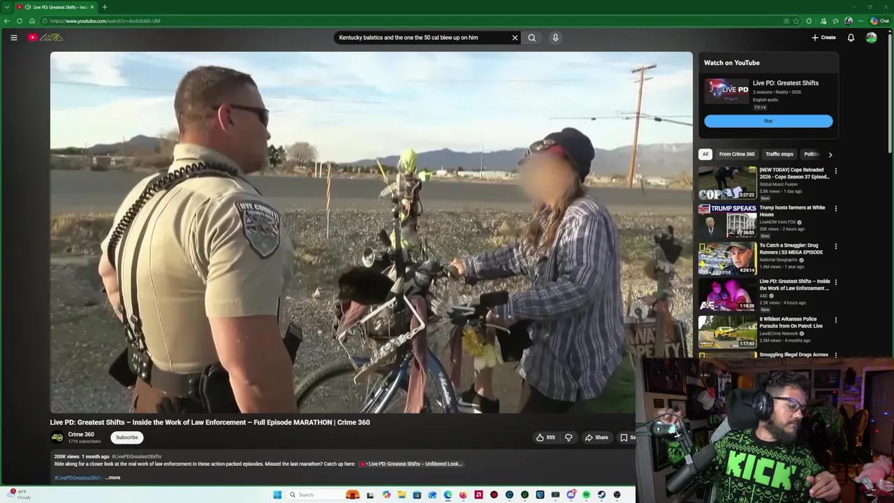Open weather widget showing Cloudy
The image size is (894, 503).
click(20, 495)
